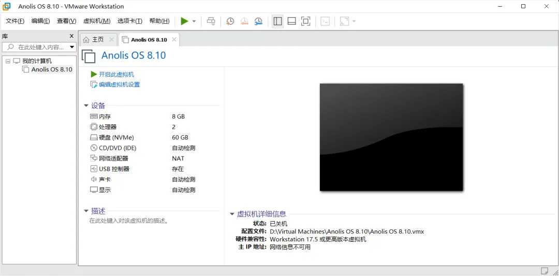559x276 pixels.
Task: Click the 声卡 speaker icon
Action: click(94, 179)
